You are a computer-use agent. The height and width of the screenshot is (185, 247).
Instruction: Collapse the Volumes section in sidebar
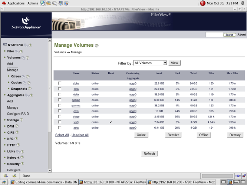click(x=14, y=57)
